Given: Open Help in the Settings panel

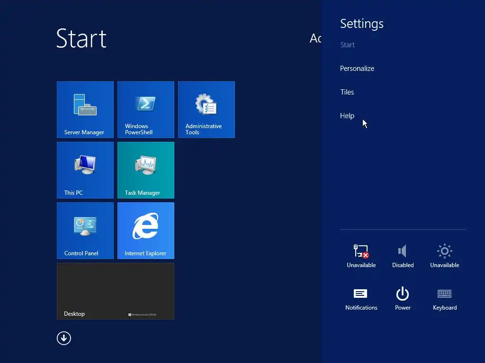Looking at the screenshot, I should click(347, 116).
